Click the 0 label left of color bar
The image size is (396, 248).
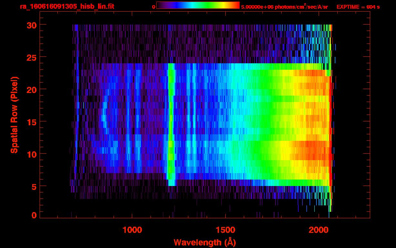(153, 7)
